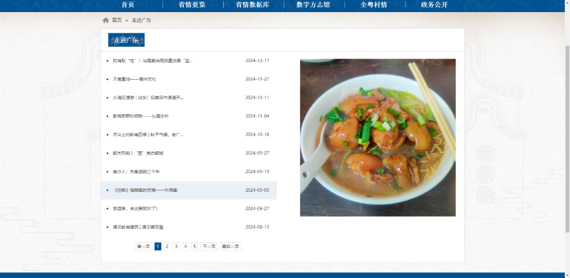Open the article dated 2024-11-11
This screenshot has width=570, height=278.
148,98
